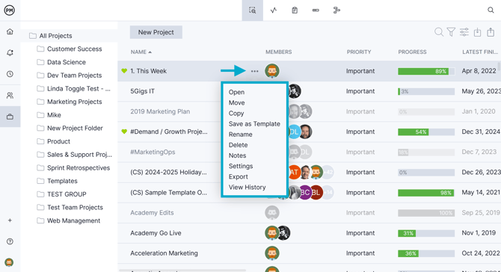
Task: Click the three dots beside 1. This Week
Action: [255, 71]
